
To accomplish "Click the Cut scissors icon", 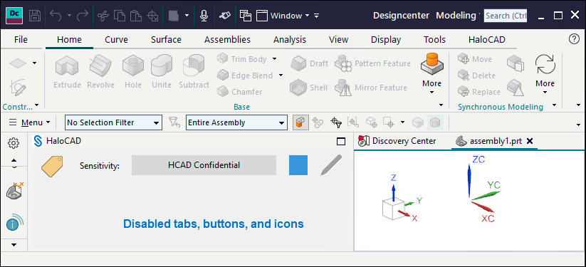I will click(103, 16).
